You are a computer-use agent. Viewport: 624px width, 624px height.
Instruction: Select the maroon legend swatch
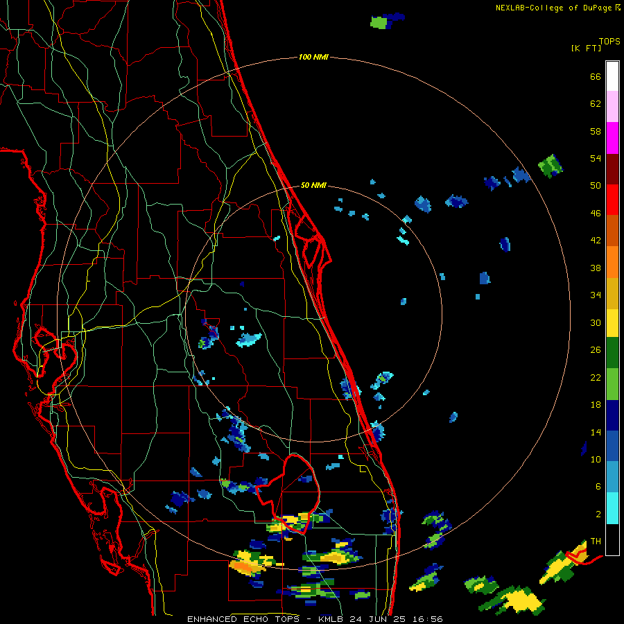[612, 168]
